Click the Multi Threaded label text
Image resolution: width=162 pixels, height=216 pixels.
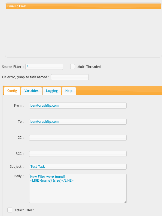[x=89, y=67]
